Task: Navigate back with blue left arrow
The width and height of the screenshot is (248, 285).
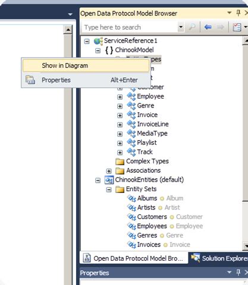Action: click(x=208, y=27)
